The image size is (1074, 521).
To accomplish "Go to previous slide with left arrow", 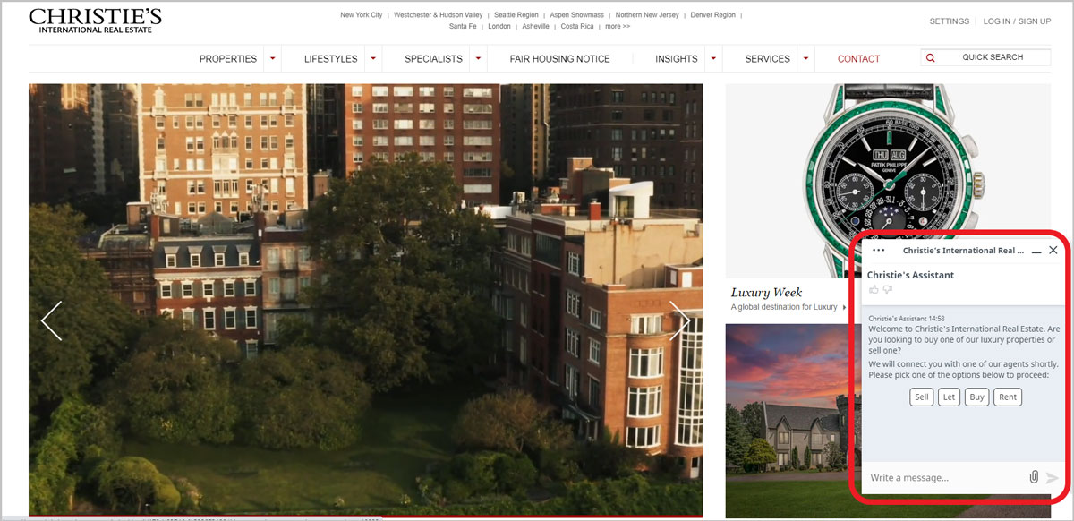I will [51, 320].
